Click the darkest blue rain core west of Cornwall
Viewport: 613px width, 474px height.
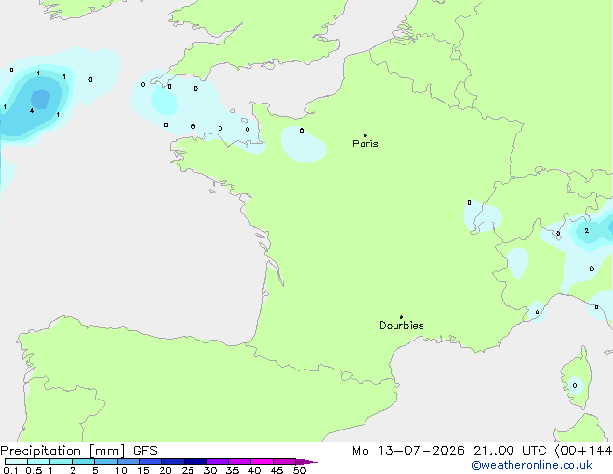point(41,99)
